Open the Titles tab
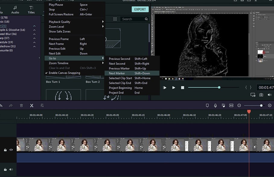This screenshot has height=177, width=274. [31, 10]
